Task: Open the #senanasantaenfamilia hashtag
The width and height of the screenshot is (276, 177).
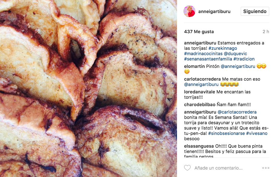Action: tap(208, 59)
